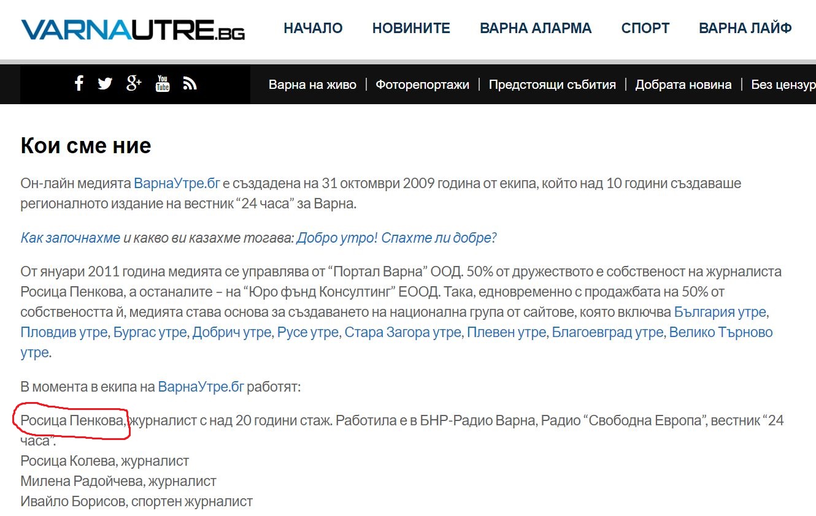Screen dimensions: 816x516
Task: Open Предстоящи събития section
Action: (x=552, y=85)
